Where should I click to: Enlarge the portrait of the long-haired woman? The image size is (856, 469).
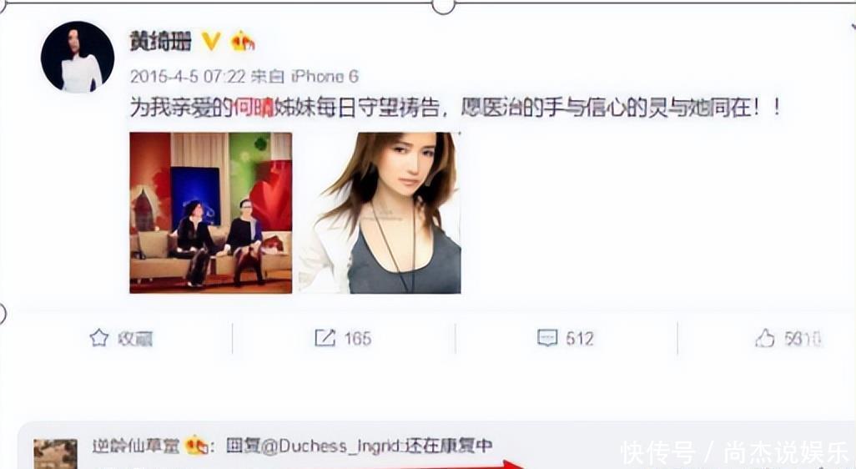pyautogui.click(x=380, y=213)
